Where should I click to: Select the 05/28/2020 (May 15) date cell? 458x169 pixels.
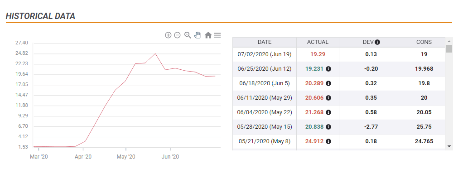coord(265,127)
